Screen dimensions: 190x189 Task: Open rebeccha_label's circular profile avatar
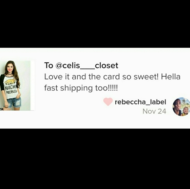point(181,107)
